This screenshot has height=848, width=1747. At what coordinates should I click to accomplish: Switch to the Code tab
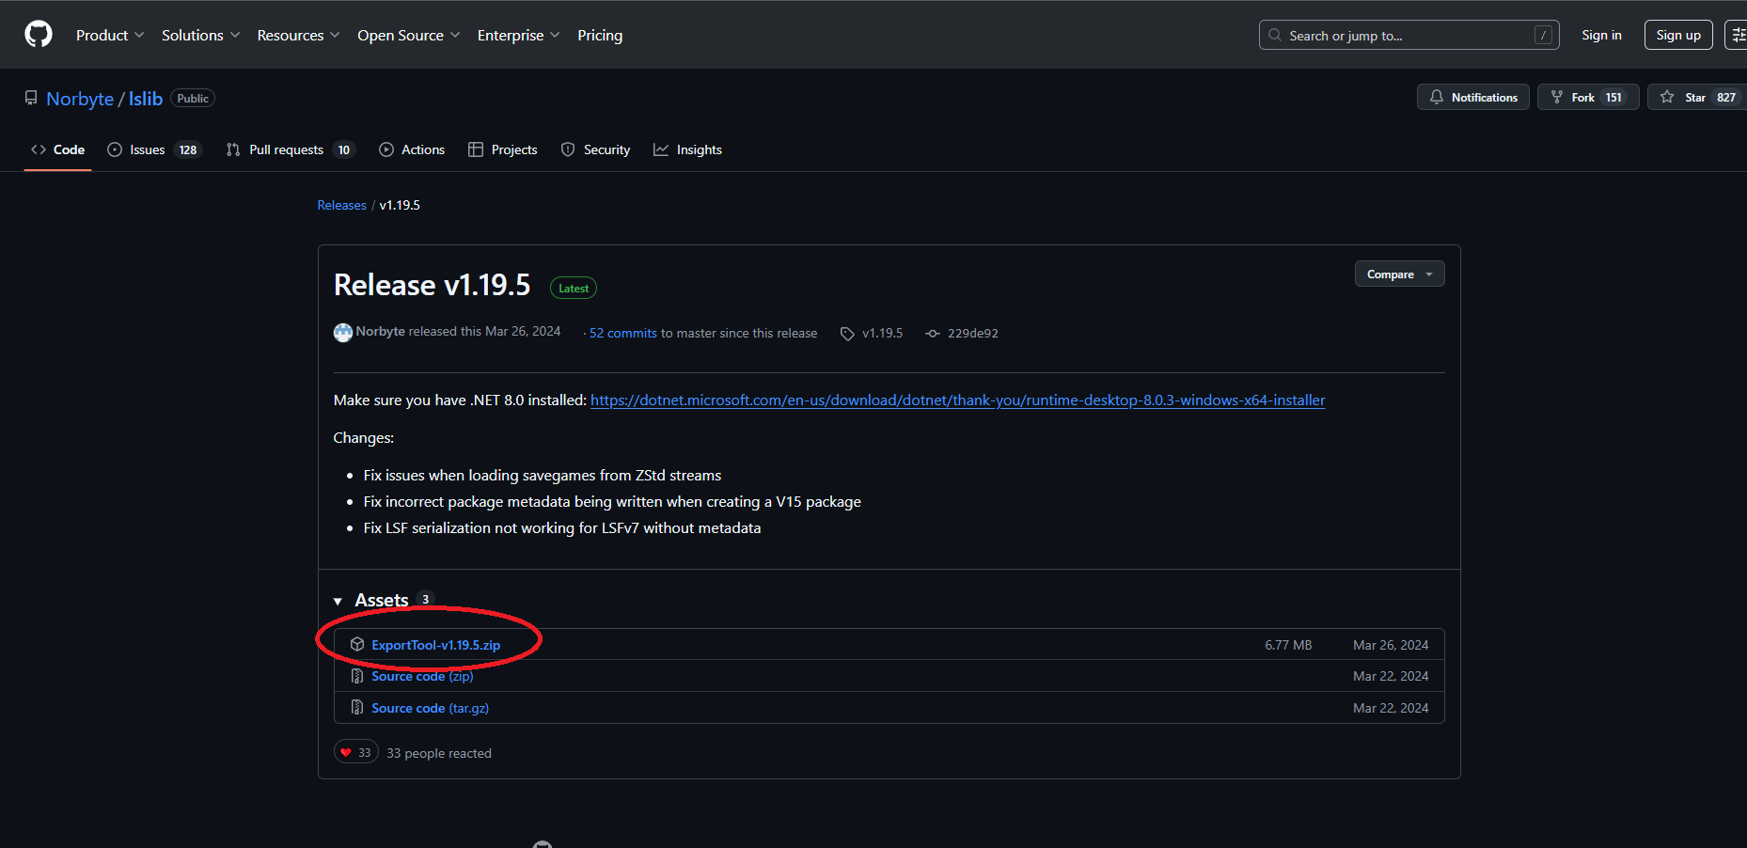[57, 149]
